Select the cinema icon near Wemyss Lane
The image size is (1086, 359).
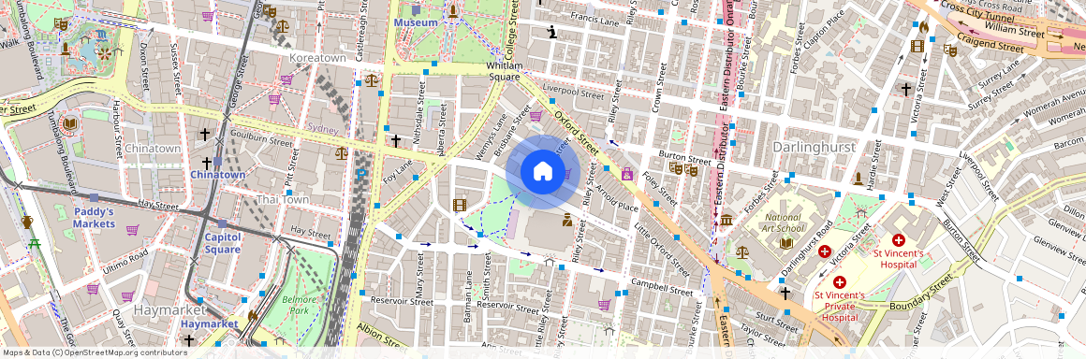pyautogui.click(x=459, y=204)
